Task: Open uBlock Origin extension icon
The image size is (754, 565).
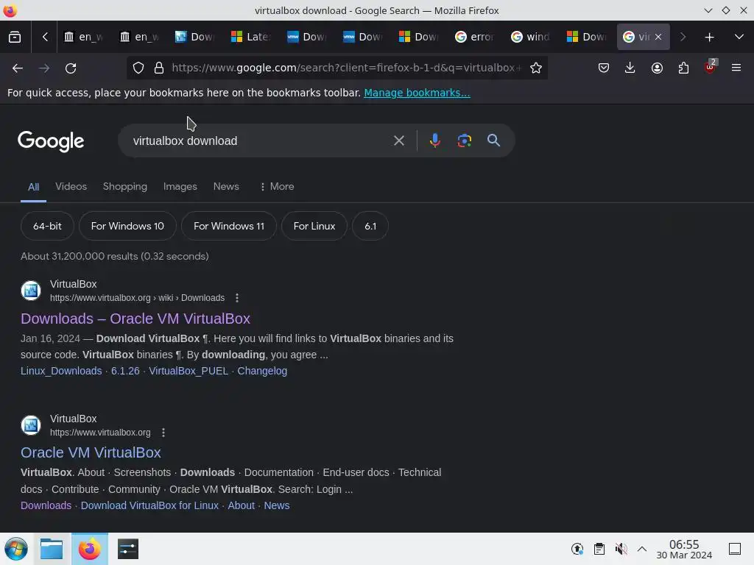Action: point(711,67)
